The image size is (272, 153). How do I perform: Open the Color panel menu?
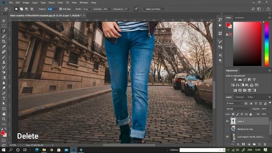[x=269, y=18]
